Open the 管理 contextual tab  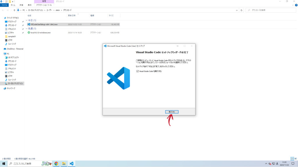44,1
